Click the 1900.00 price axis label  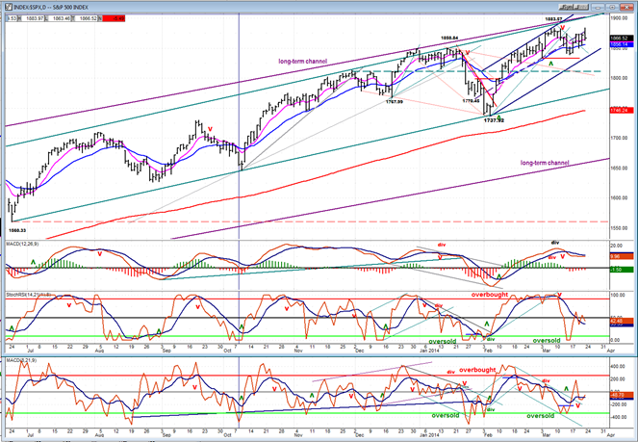[x=622, y=18]
